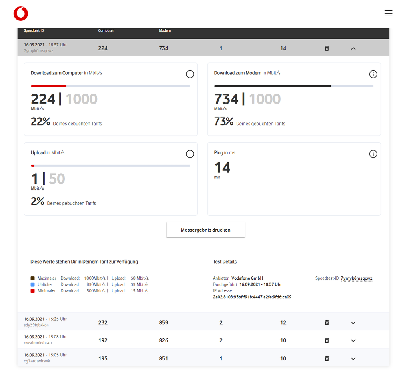Expand the 15:05 Uhr result row

pos(353,359)
